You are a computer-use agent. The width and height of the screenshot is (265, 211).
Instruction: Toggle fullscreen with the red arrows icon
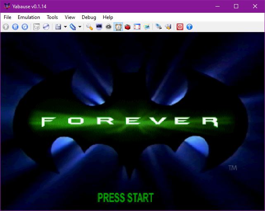[x=137, y=27]
